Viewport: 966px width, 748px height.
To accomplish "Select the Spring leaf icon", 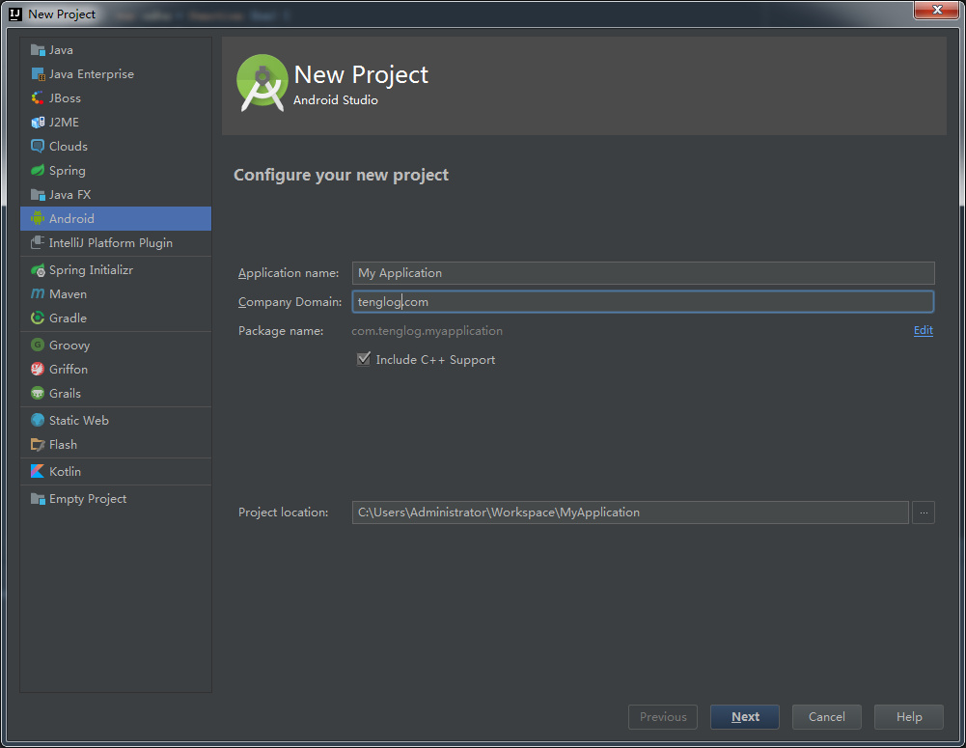I will (x=38, y=170).
